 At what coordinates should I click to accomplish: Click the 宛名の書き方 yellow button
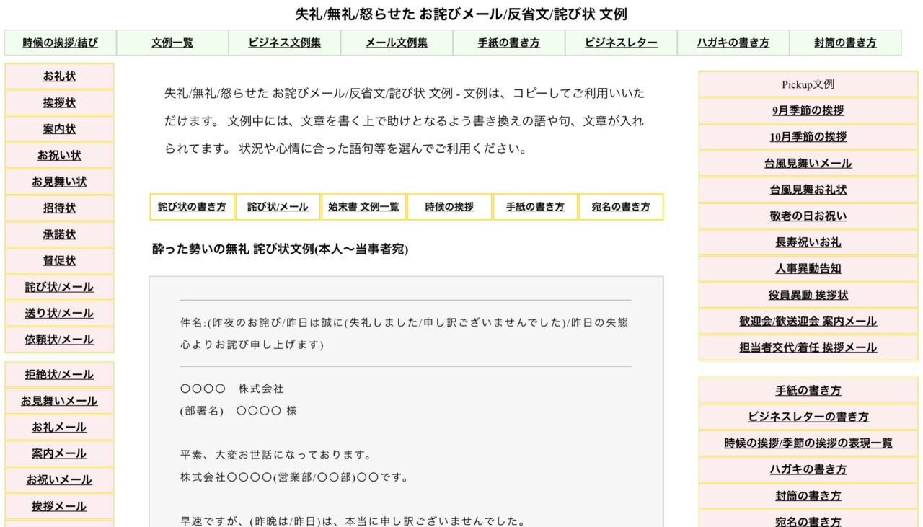(621, 206)
